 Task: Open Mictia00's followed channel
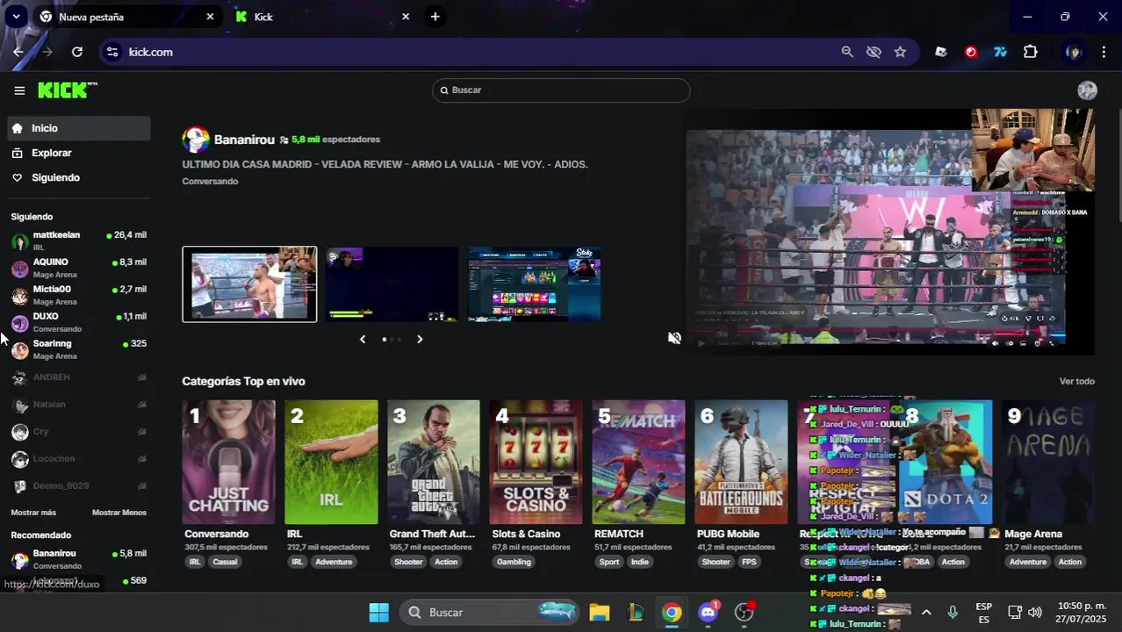coord(79,295)
